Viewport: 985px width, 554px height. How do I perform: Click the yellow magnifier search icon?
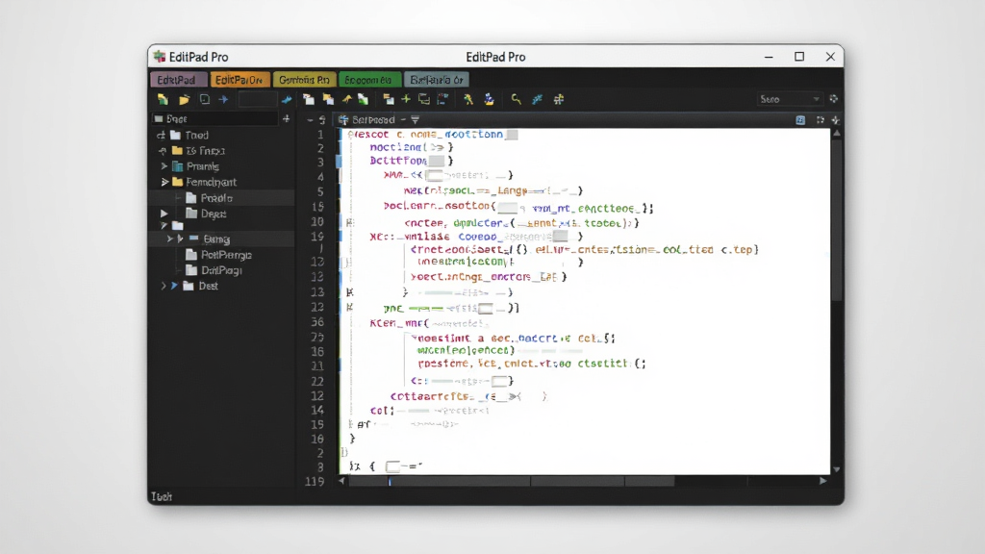pyautogui.click(x=516, y=99)
